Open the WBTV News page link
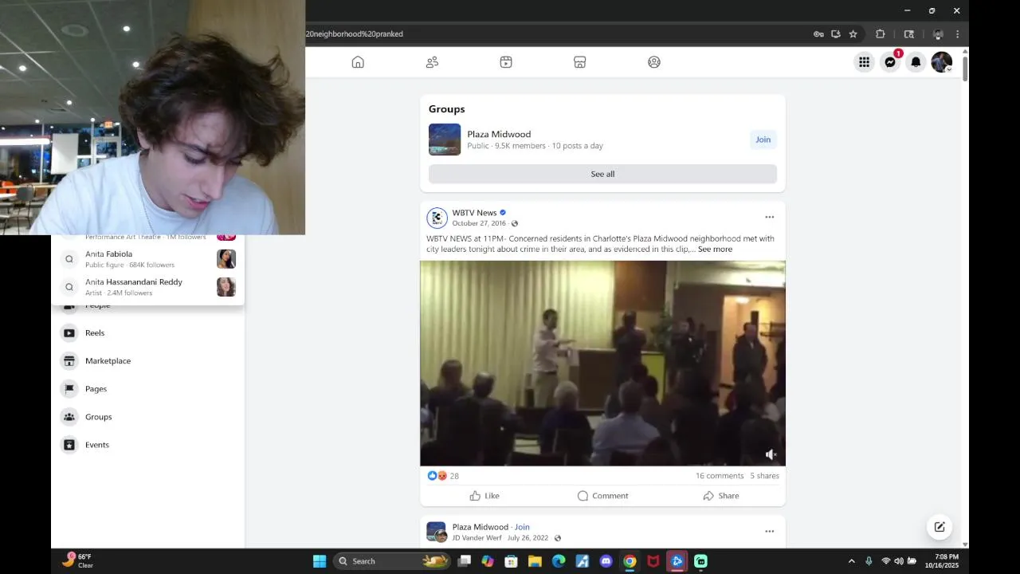Image resolution: width=1020 pixels, height=574 pixels. (x=474, y=213)
